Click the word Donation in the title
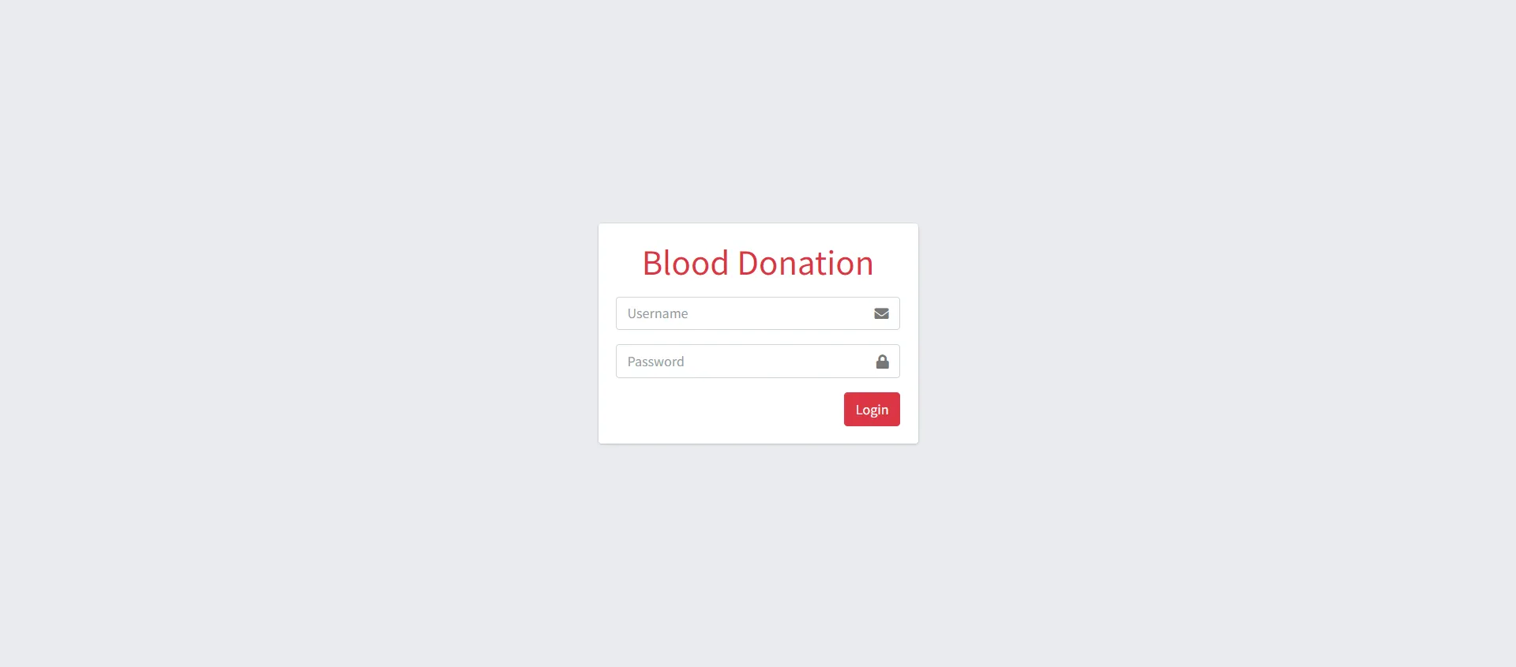 coord(805,263)
